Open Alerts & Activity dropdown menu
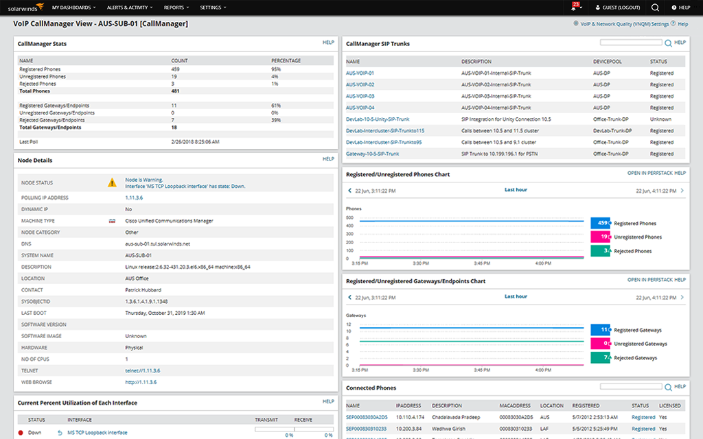Viewport: 703px width, 439px height. 130,8
